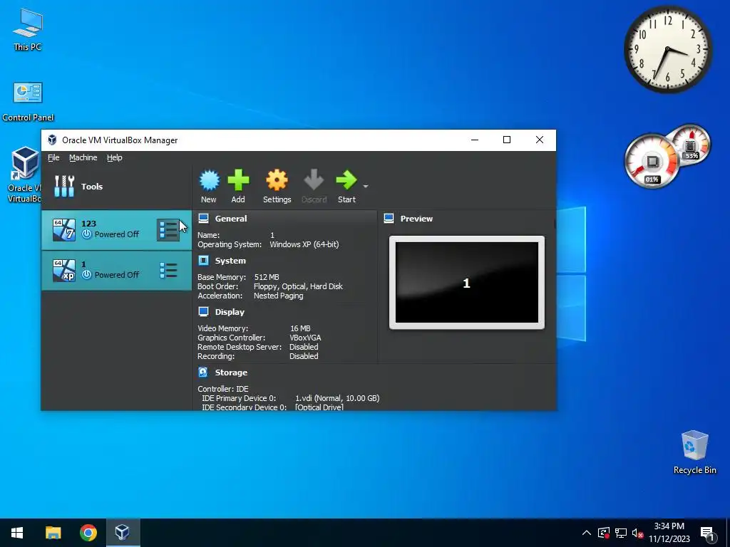Click the muted volume tray icon
Viewport: 730px width, 547px height.
[x=637, y=533]
